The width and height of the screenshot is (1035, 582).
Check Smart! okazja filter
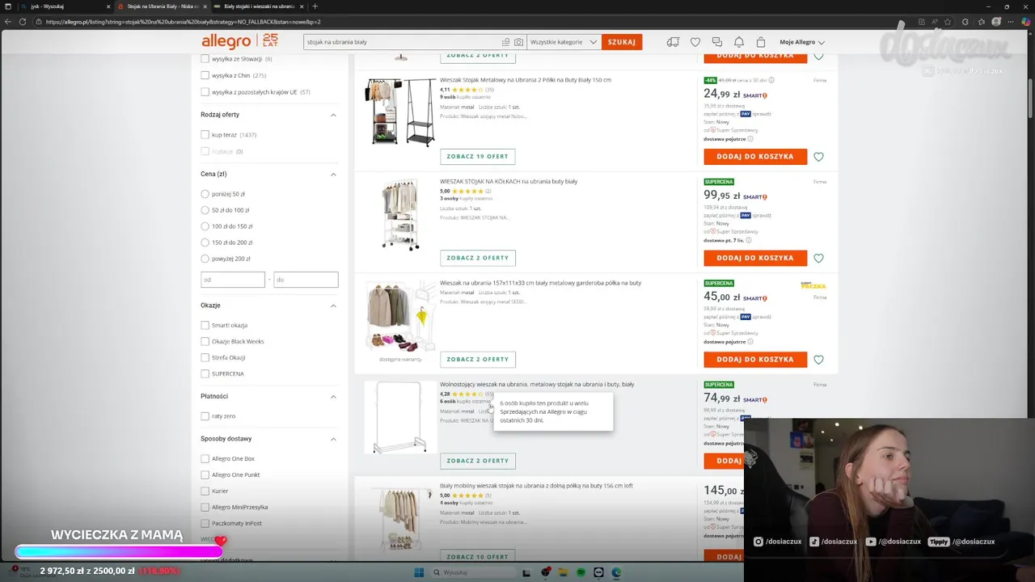click(x=205, y=325)
